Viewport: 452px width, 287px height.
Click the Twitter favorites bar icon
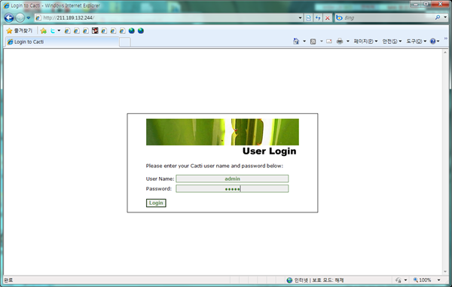point(53,31)
